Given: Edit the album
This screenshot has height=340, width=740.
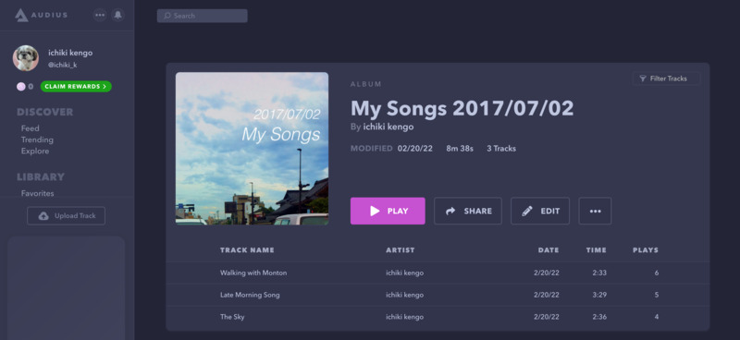Looking at the screenshot, I should point(540,211).
